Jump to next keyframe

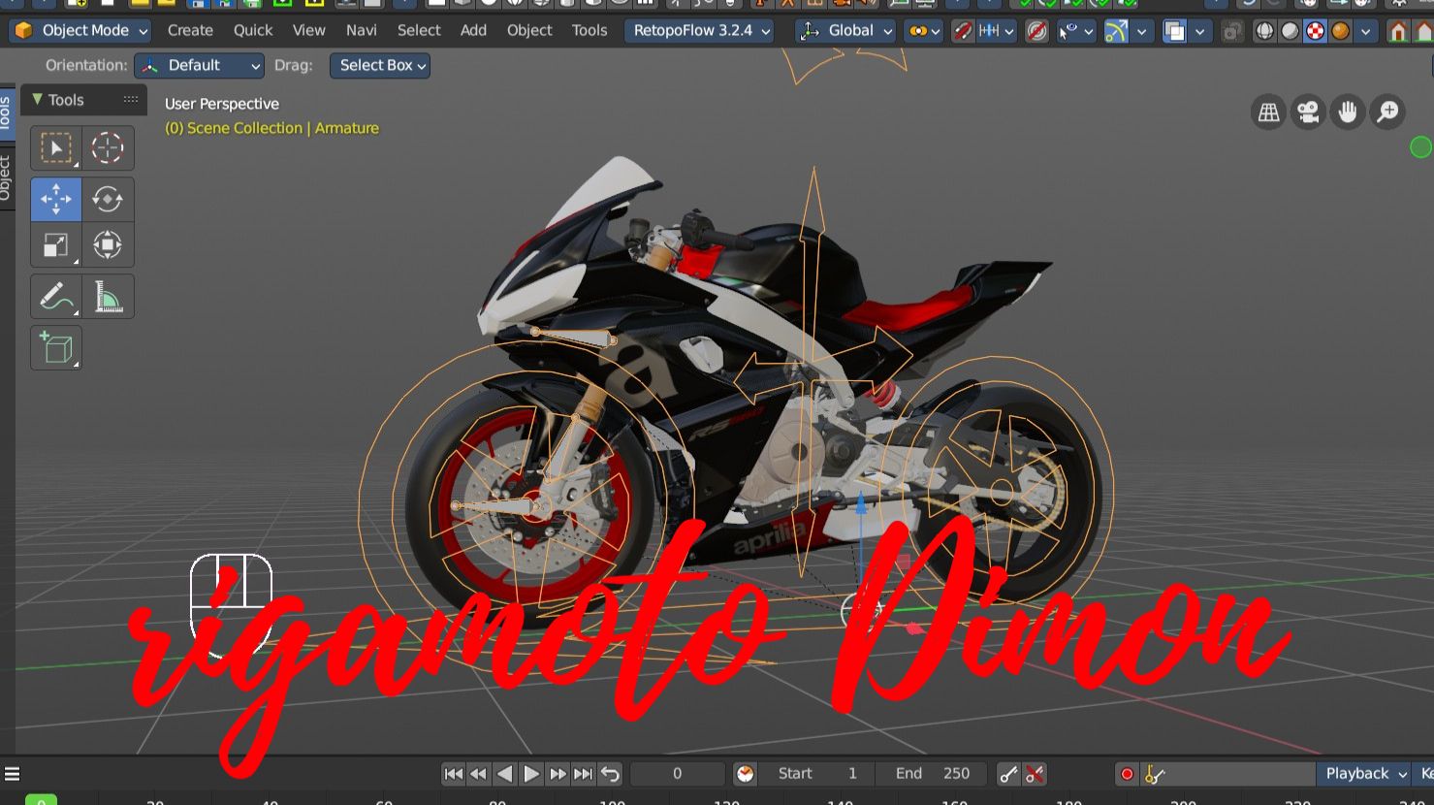pyautogui.click(x=557, y=774)
